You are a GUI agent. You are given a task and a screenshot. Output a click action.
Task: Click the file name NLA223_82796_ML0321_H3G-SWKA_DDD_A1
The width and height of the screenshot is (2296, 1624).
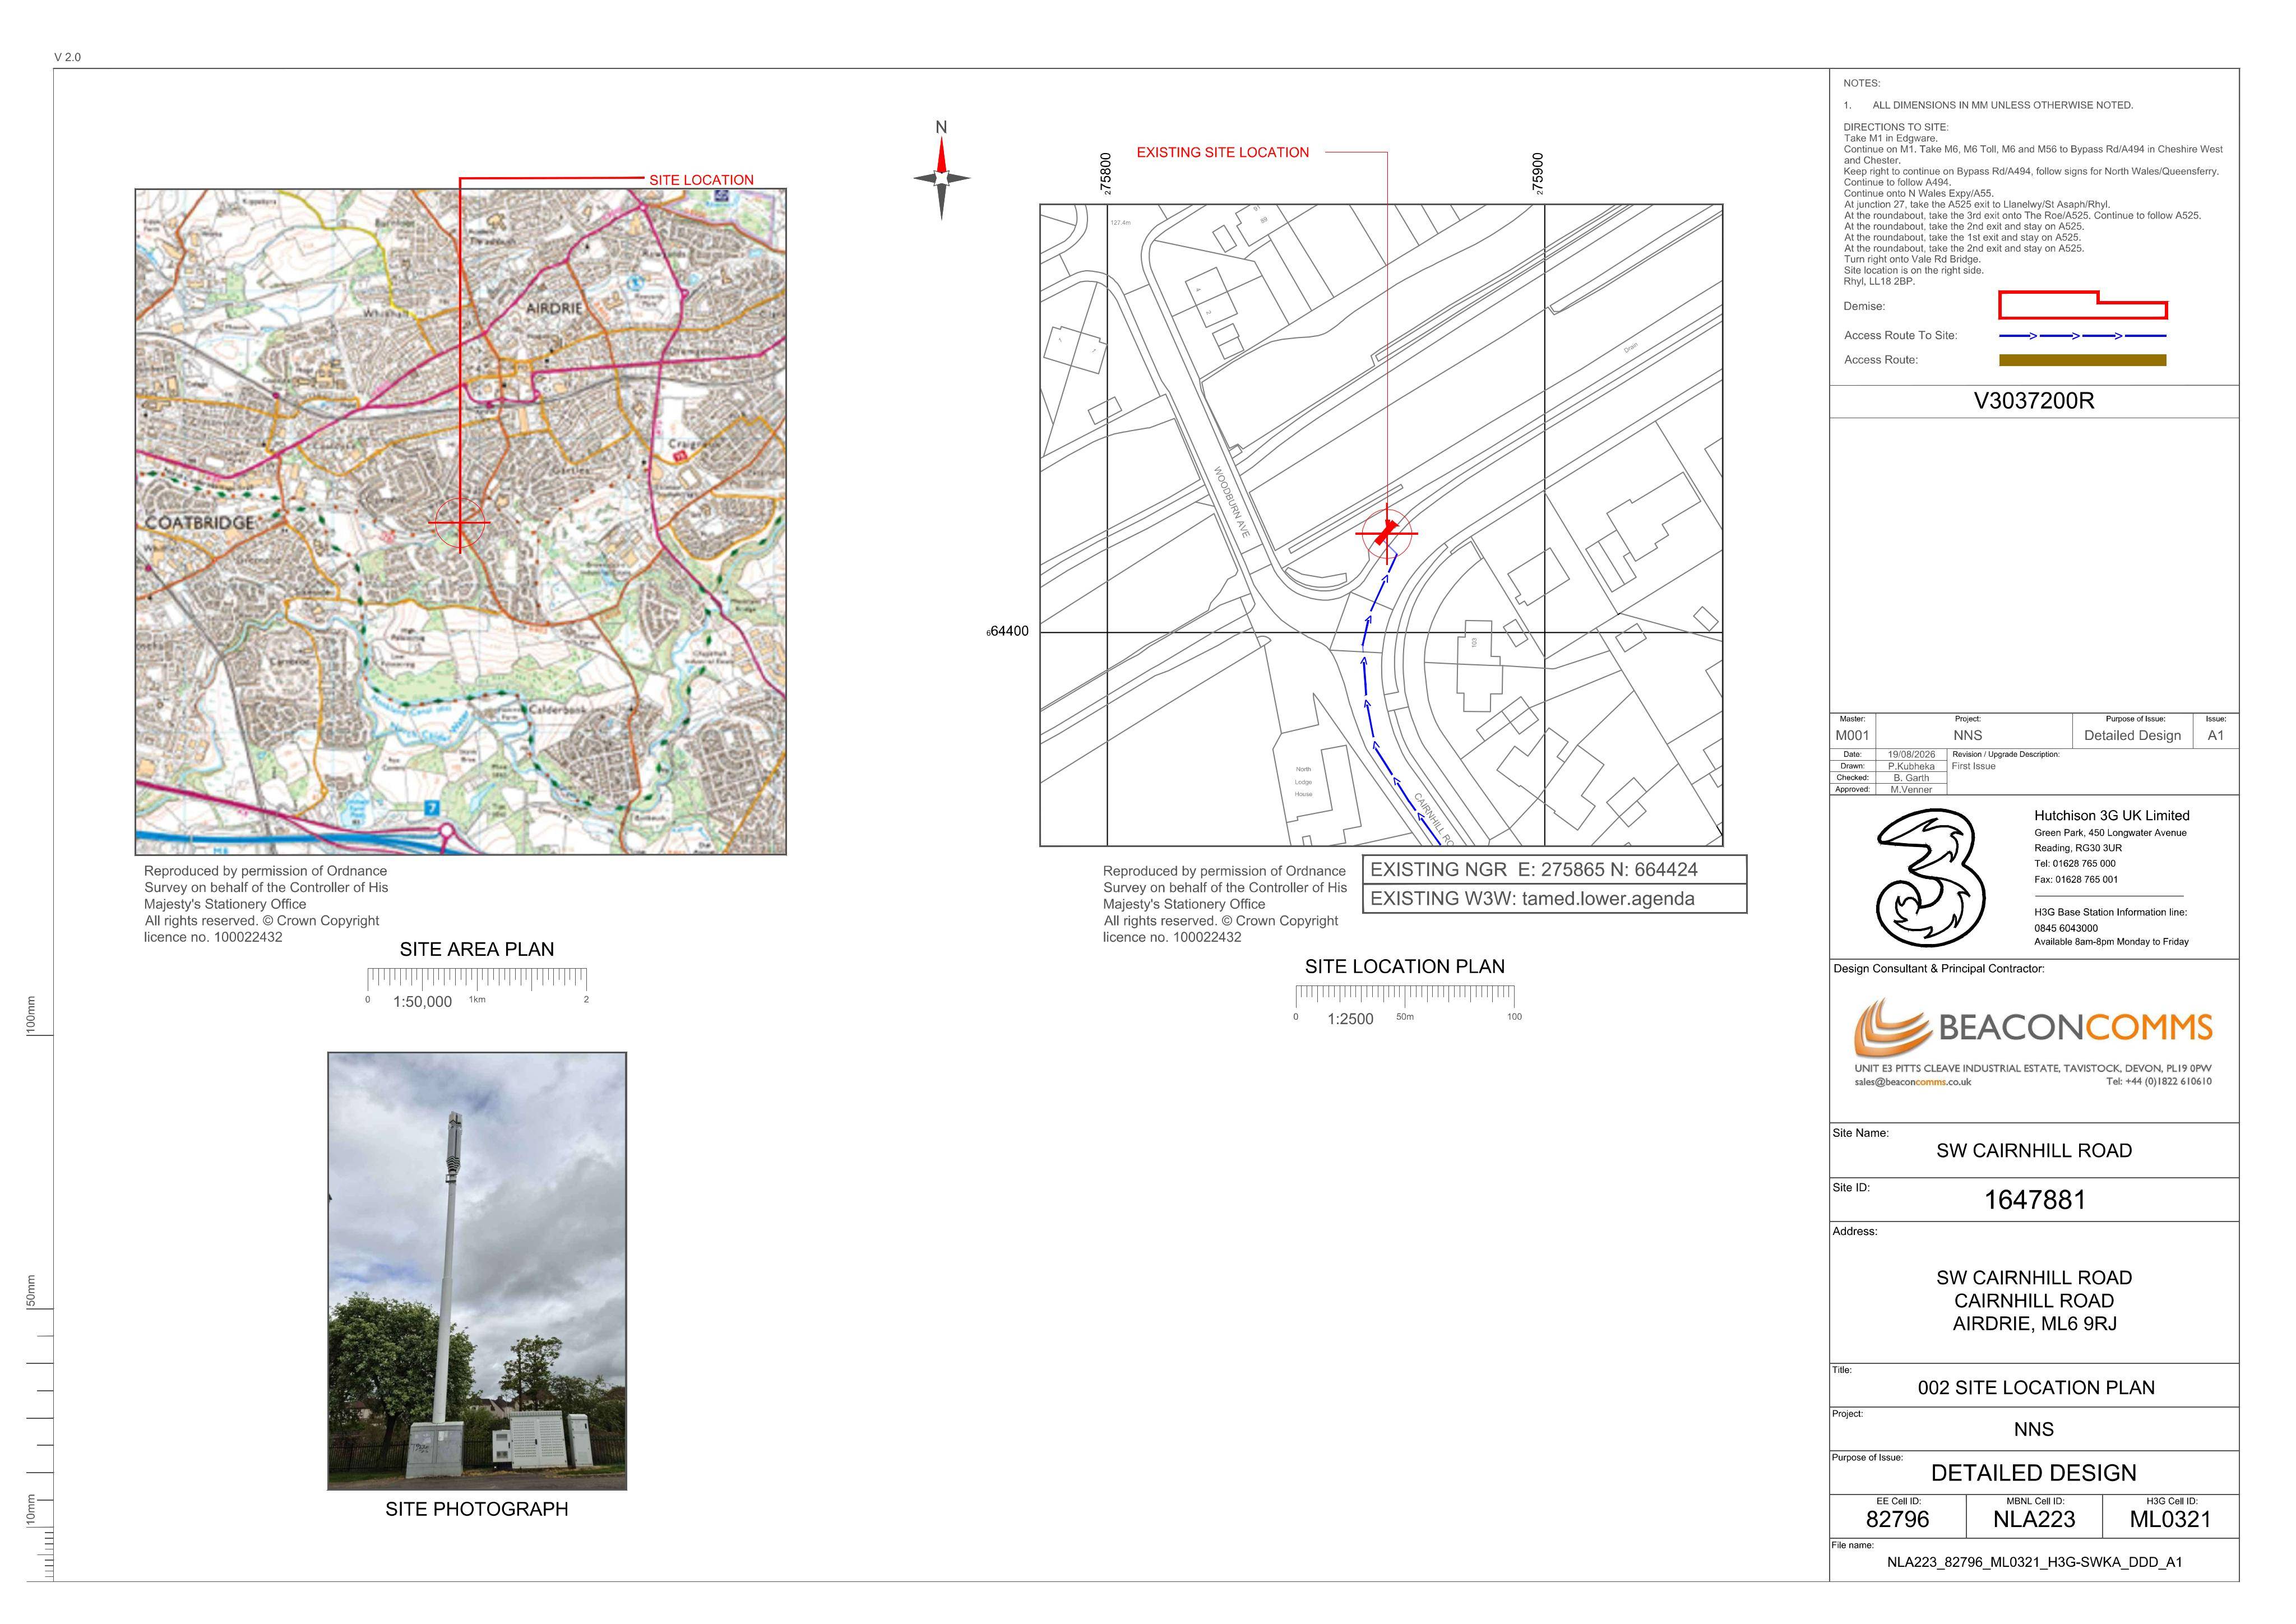(x=2034, y=1562)
